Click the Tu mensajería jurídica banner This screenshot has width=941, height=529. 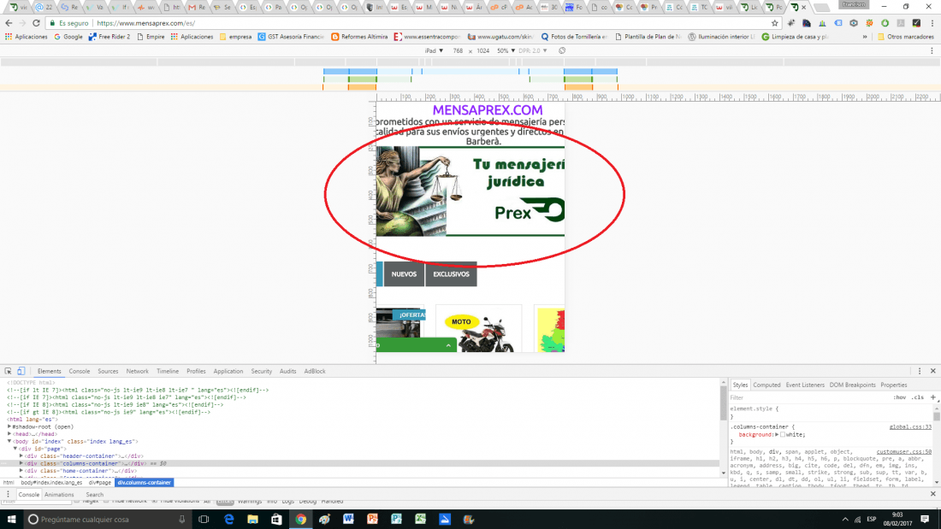470,191
